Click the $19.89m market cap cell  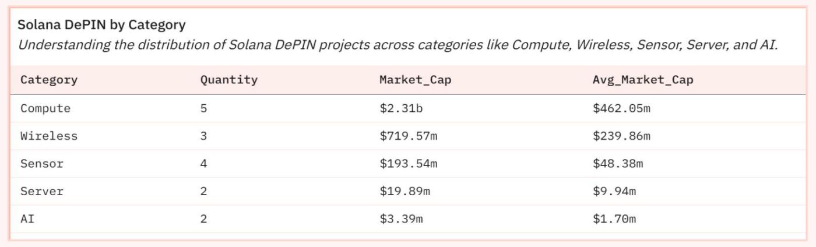point(405,191)
